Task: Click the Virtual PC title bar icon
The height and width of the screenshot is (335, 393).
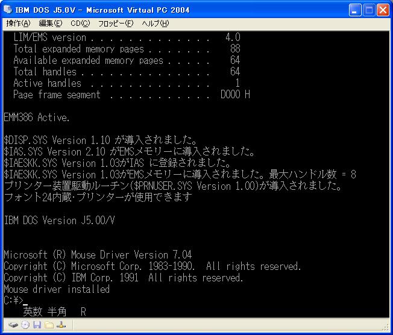Action: pyautogui.click(x=8, y=10)
